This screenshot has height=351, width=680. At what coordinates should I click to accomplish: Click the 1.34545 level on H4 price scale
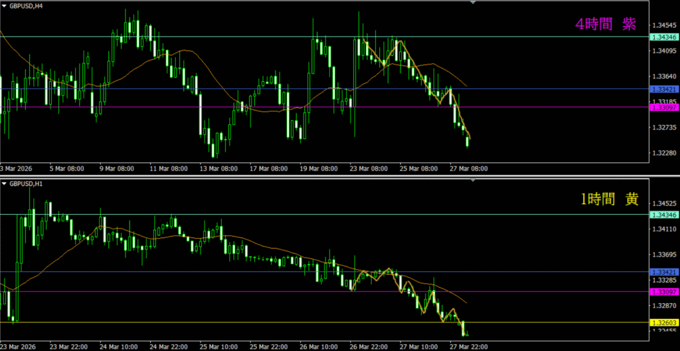click(666, 25)
